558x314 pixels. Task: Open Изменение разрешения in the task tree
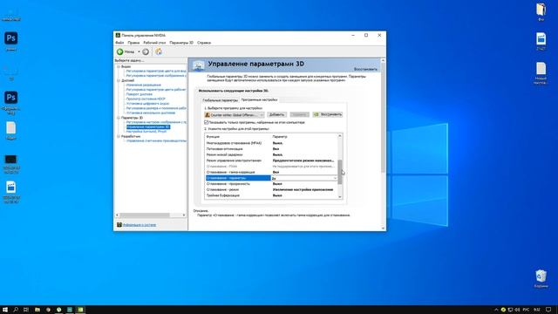point(144,85)
